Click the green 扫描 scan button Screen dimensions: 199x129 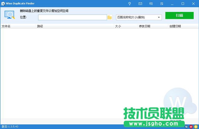tap(179, 16)
